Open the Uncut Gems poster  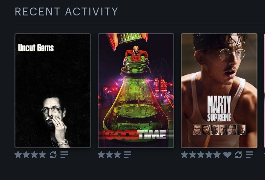(x=53, y=91)
